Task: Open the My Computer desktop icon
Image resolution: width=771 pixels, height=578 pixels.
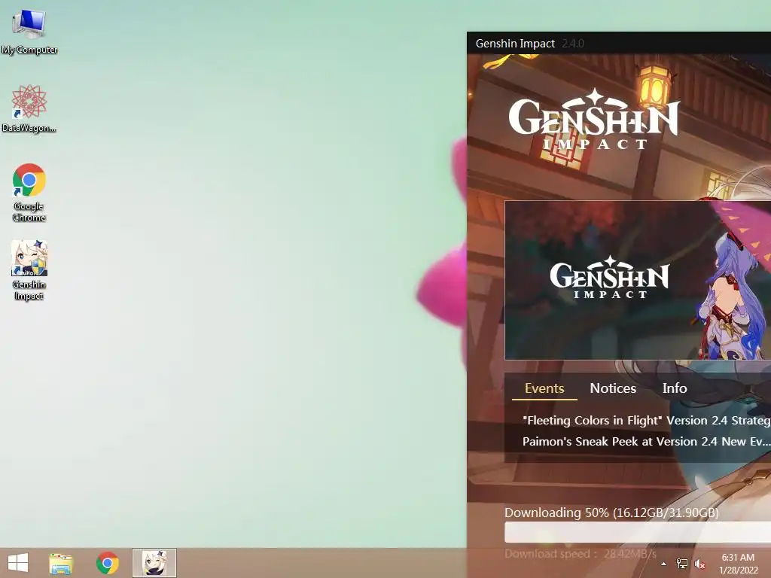Action: (x=29, y=32)
